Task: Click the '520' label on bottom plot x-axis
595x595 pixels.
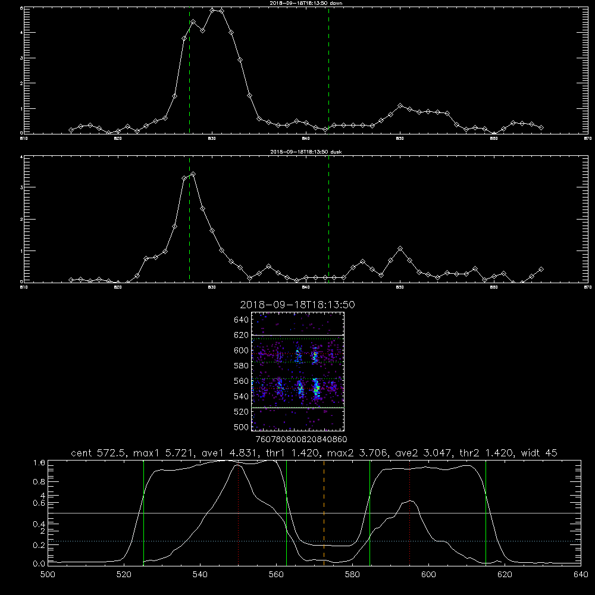Action: [124, 575]
